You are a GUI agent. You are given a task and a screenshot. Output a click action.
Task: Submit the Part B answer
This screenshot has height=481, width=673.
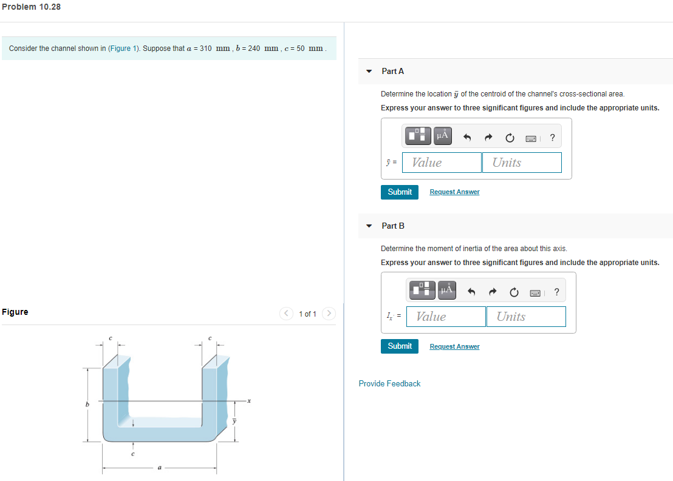(400, 346)
